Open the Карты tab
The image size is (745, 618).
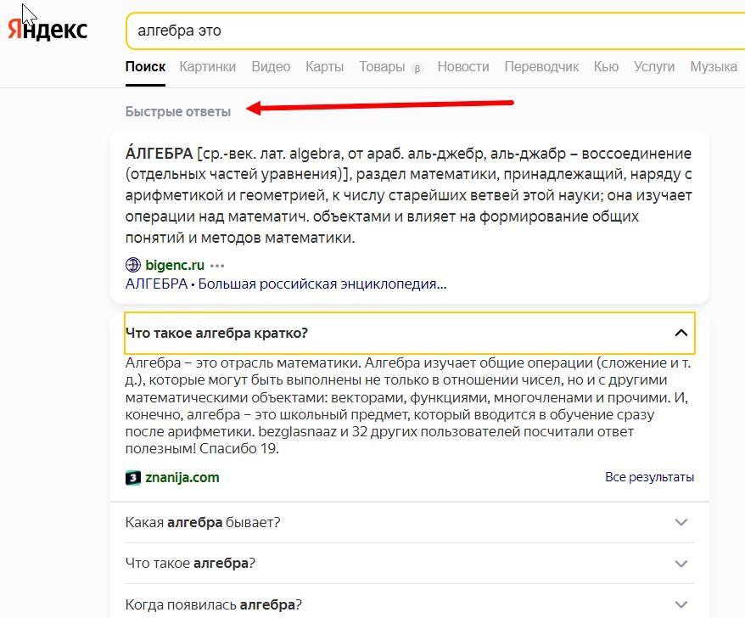(x=324, y=66)
